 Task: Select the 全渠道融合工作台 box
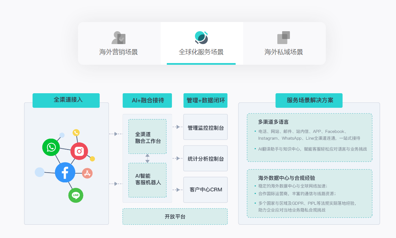147,136
